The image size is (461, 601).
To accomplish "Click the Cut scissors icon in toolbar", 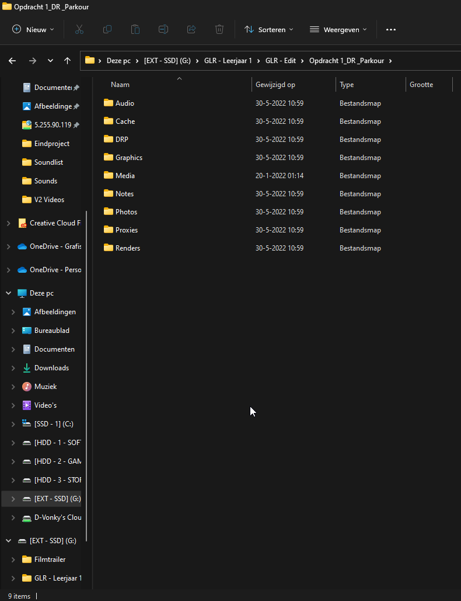I will (79, 29).
